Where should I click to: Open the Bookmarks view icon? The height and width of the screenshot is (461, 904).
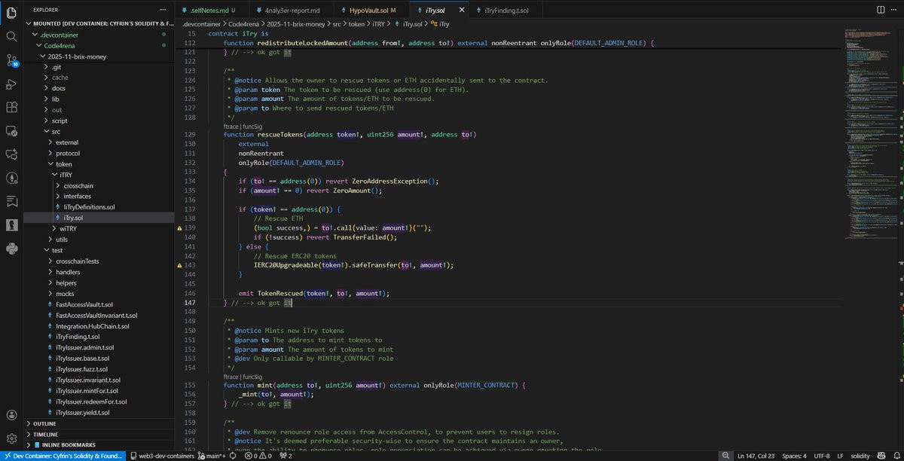tap(11, 201)
